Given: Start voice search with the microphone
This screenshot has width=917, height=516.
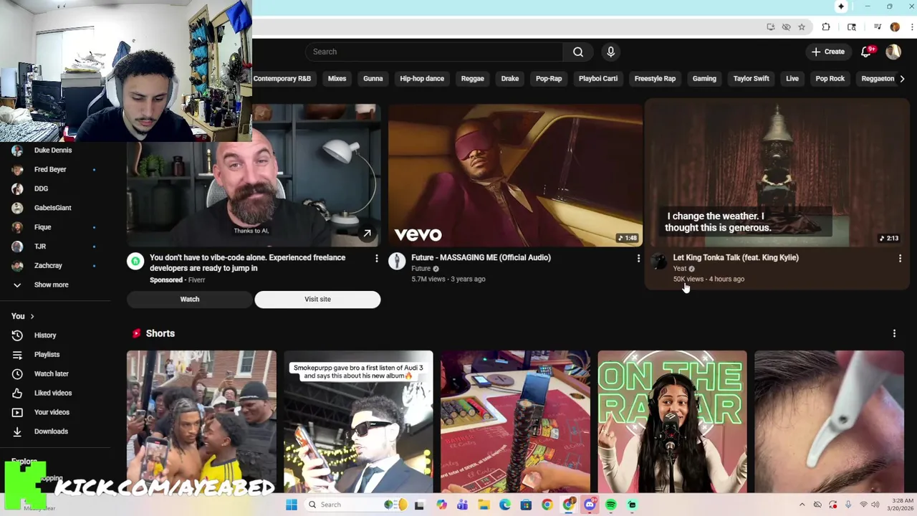Looking at the screenshot, I should click(x=610, y=52).
